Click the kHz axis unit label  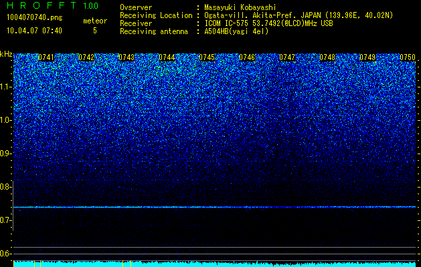point(6,54)
